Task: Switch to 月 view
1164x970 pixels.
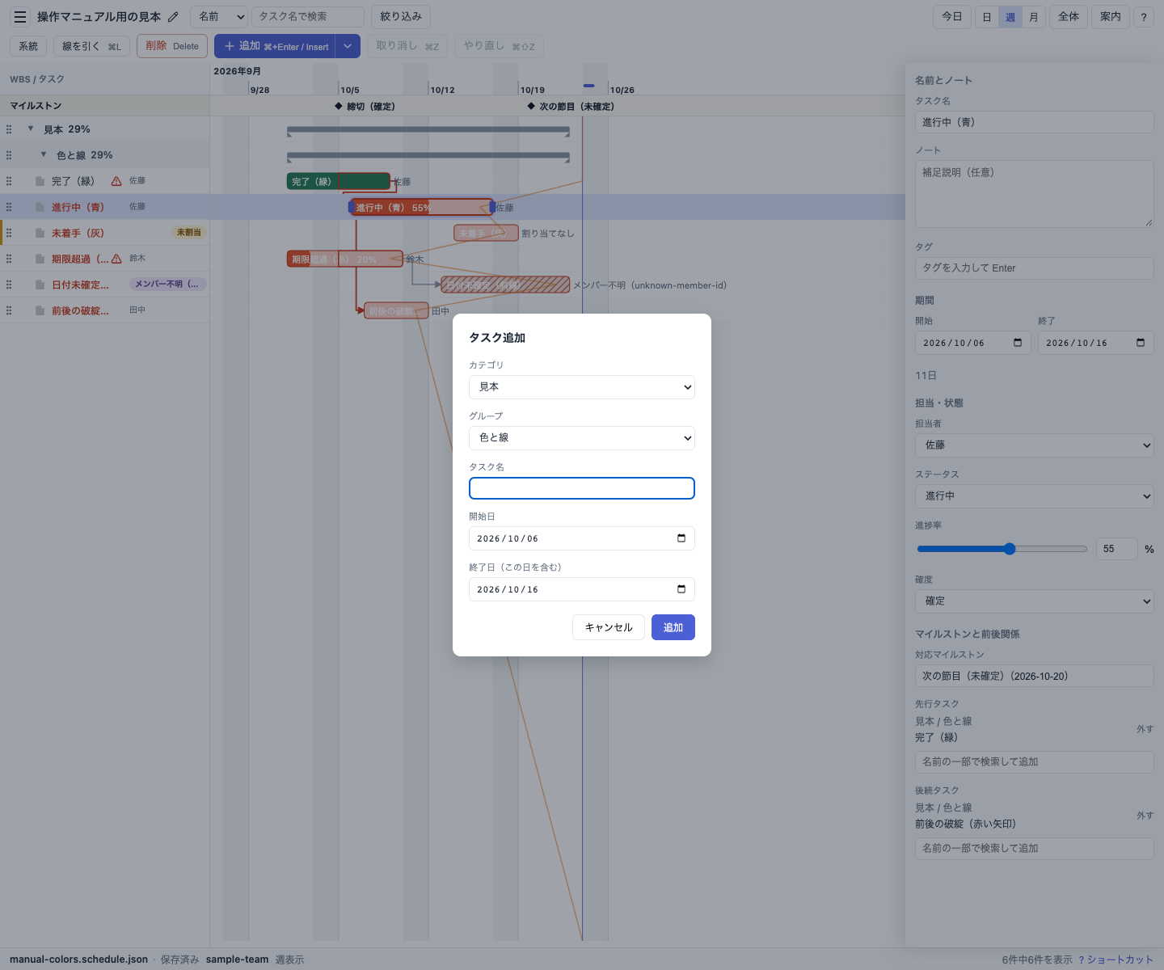Action: pyautogui.click(x=1034, y=17)
